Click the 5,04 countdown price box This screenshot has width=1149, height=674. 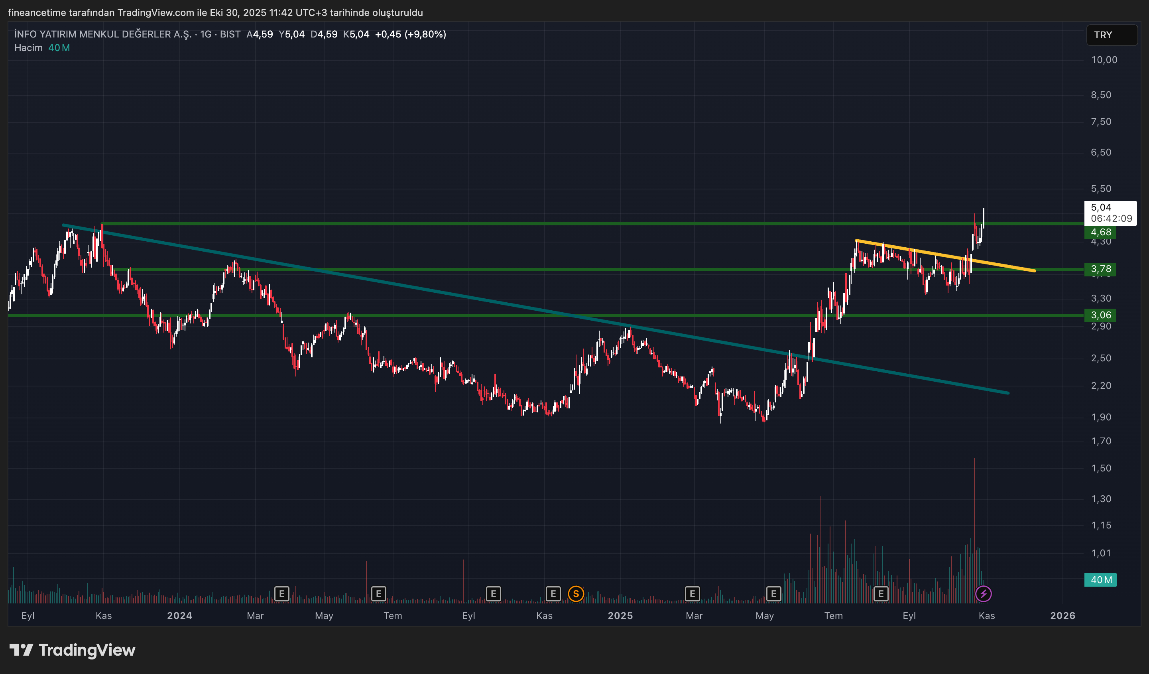1111,213
